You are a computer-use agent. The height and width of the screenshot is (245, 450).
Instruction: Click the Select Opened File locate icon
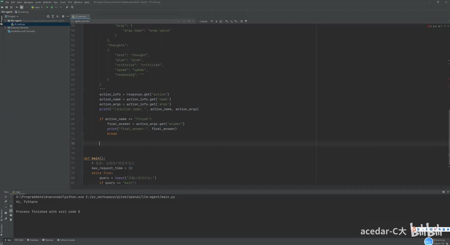(x=48, y=16)
